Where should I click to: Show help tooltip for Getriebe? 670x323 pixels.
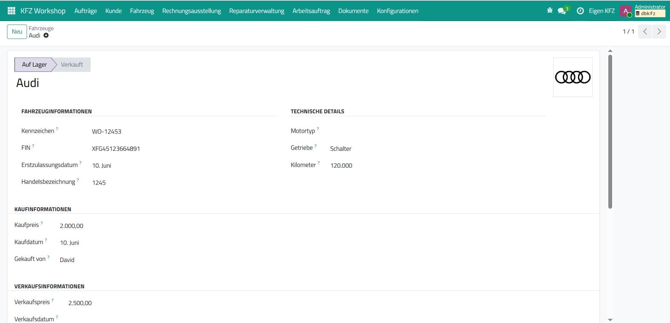pos(315,146)
